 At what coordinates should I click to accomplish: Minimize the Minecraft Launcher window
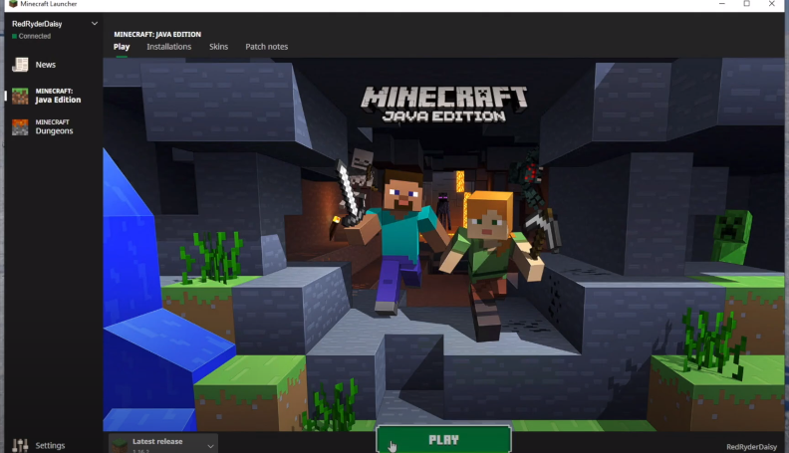pyautogui.click(x=721, y=4)
